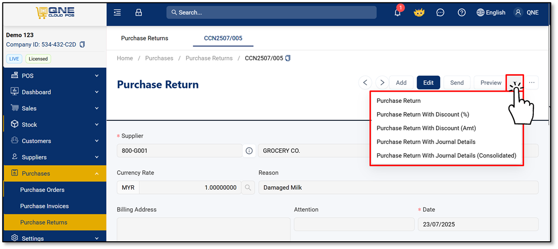Collapse the Purchases menu chevron
Image resolution: width=558 pixels, height=249 pixels.
pos(97,173)
